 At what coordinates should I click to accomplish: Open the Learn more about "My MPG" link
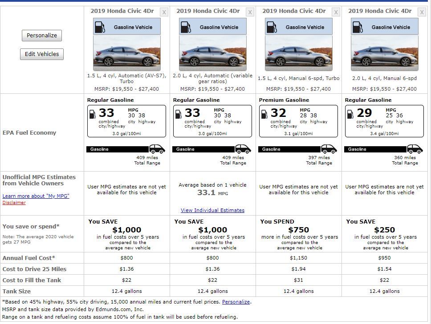36,196
